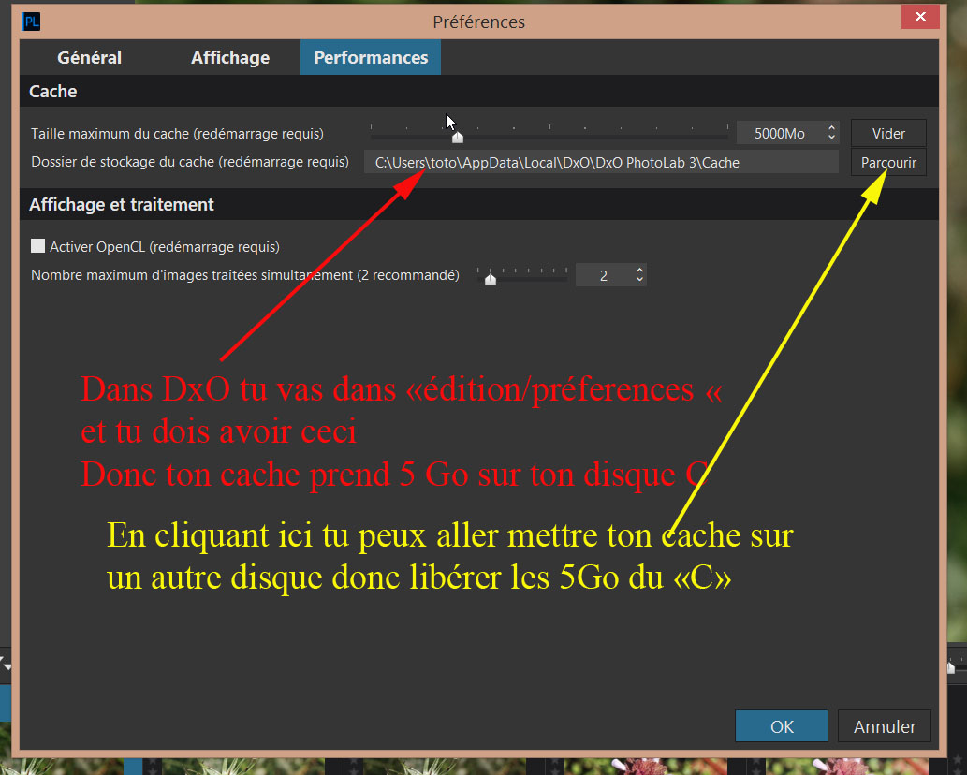
Task: Select the Performances tab
Action: point(370,57)
